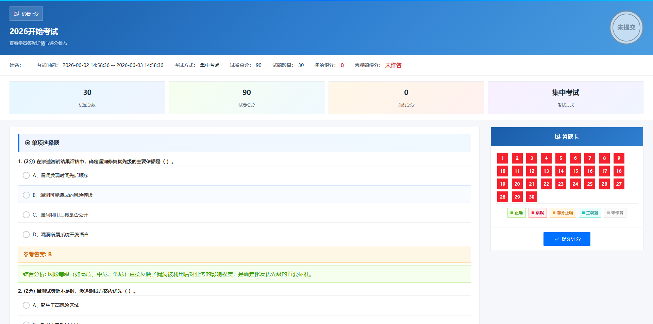
Task: Click the 参考答案: B answer box
Action: point(245,254)
